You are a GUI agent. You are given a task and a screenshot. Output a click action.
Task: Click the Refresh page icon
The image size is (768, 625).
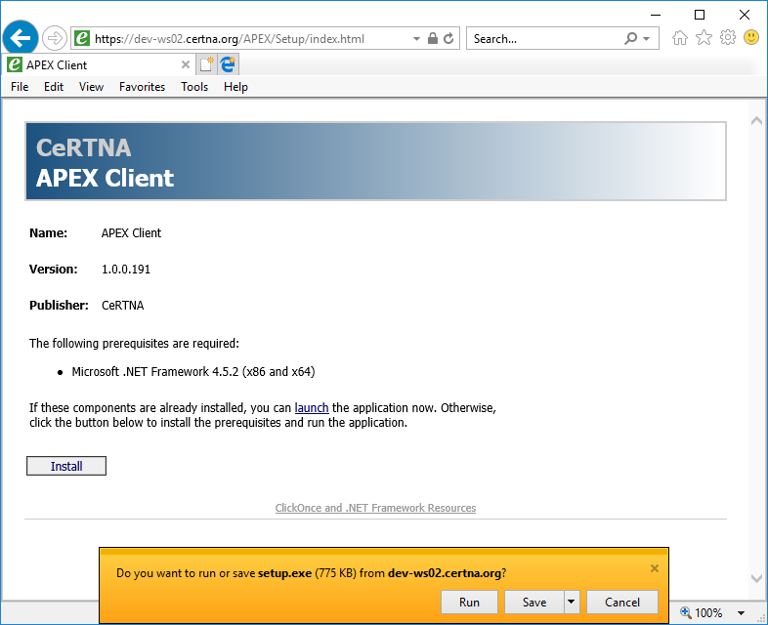tap(448, 39)
